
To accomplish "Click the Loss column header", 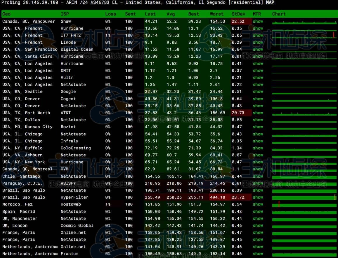I will point(110,14).
